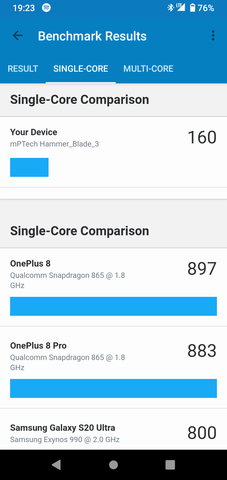Select the Samsung Galaxy S20 Ultra entry
227x480 pixels.
click(x=113, y=429)
